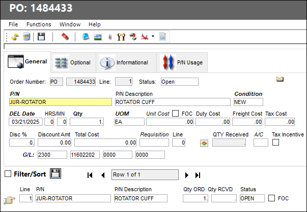
Task: Click the yellow refresh arrows toolbar icon
Action: click(15, 37)
